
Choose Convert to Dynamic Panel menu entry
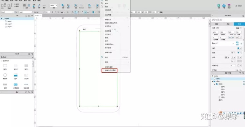(x=110, y=70)
